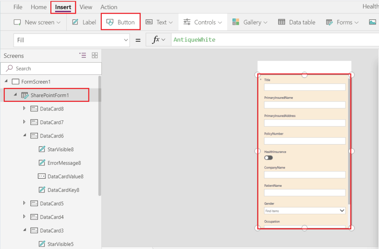Turn on the HealthInsurance toggle in the form
This screenshot has width=379, height=249.
click(268, 157)
